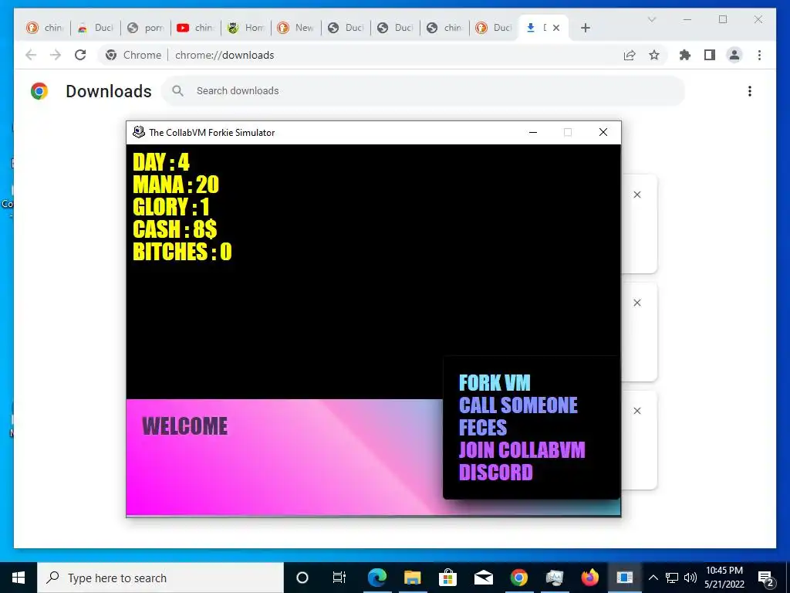Click the Search downloads field
Screen dimensions: 790x593
[x=424, y=91]
